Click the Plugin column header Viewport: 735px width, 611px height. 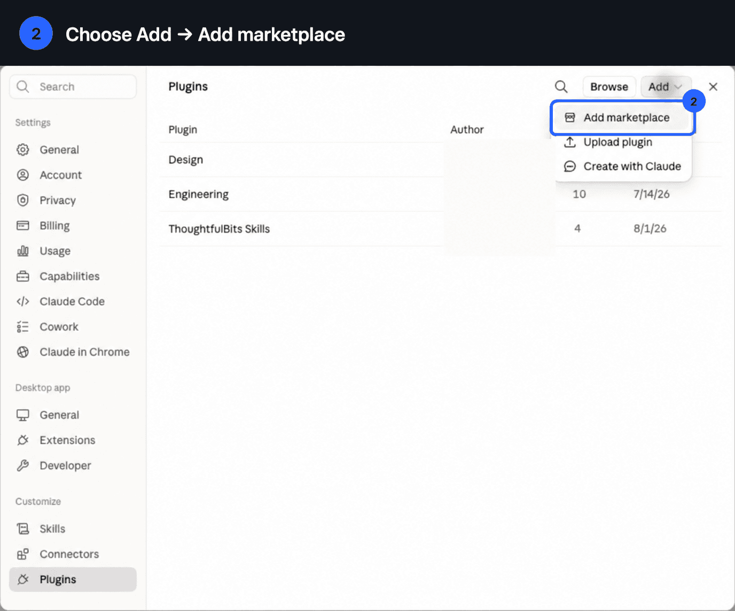click(183, 129)
